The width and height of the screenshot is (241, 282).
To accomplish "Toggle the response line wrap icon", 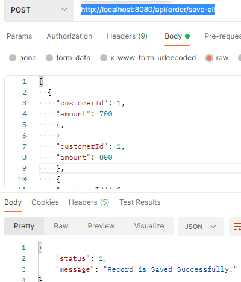I will (237, 227).
